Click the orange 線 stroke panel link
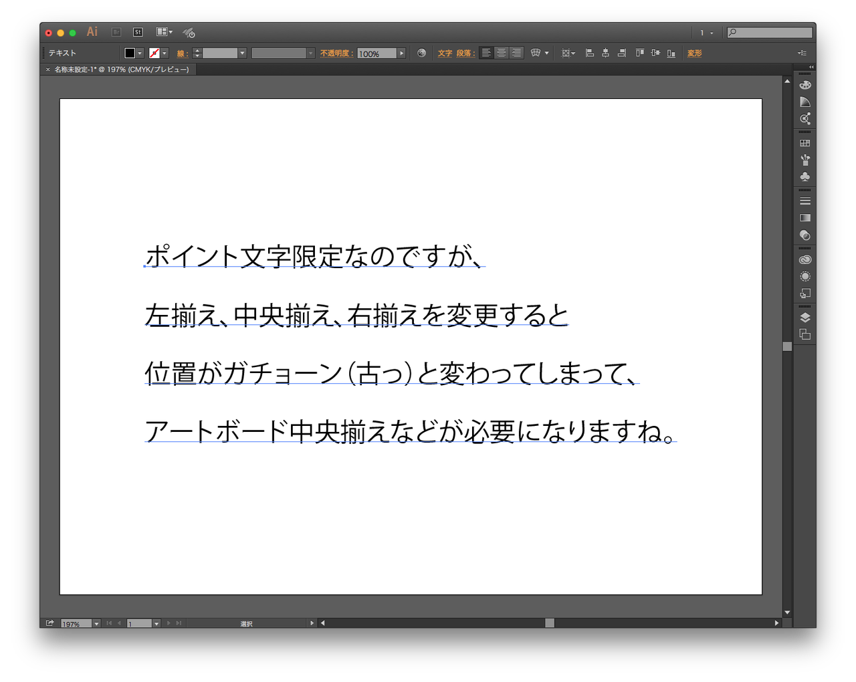The height and width of the screenshot is (682, 856). pyautogui.click(x=182, y=53)
